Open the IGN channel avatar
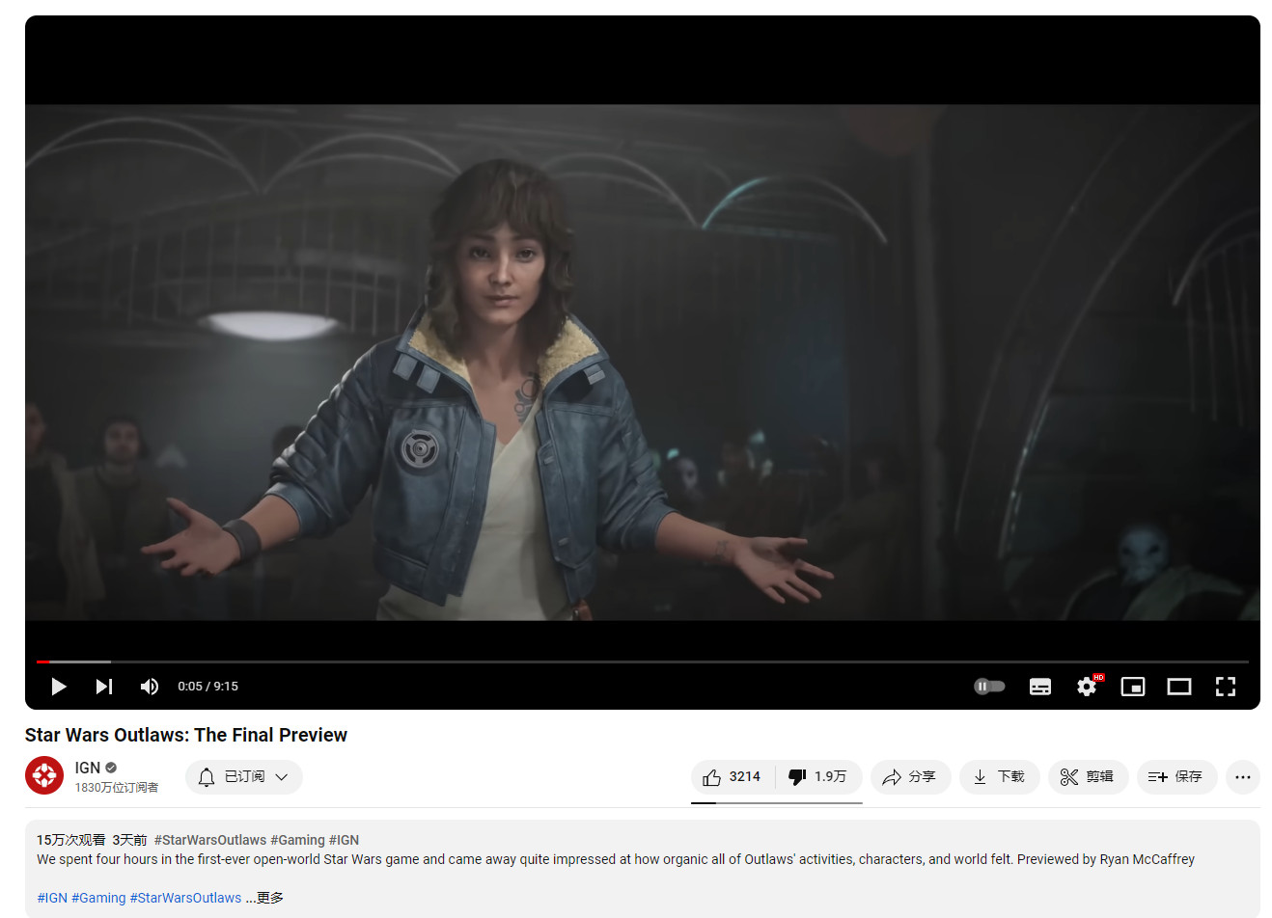The width and height of the screenshot is (1272, 918). coord(44,776)
